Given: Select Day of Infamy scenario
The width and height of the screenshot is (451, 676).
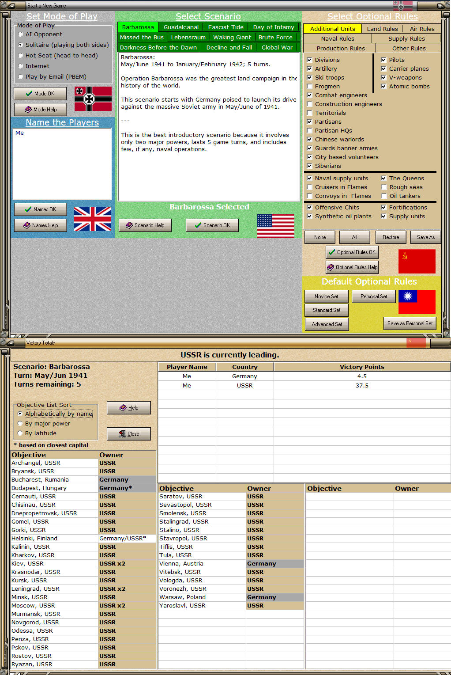Looking at the screenshot, I should pos(274,27).
